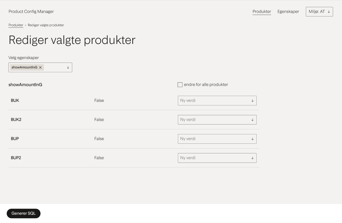342x223 pixels.
Task: Go to the Produkter nav tab
Action: click(262, 12)
